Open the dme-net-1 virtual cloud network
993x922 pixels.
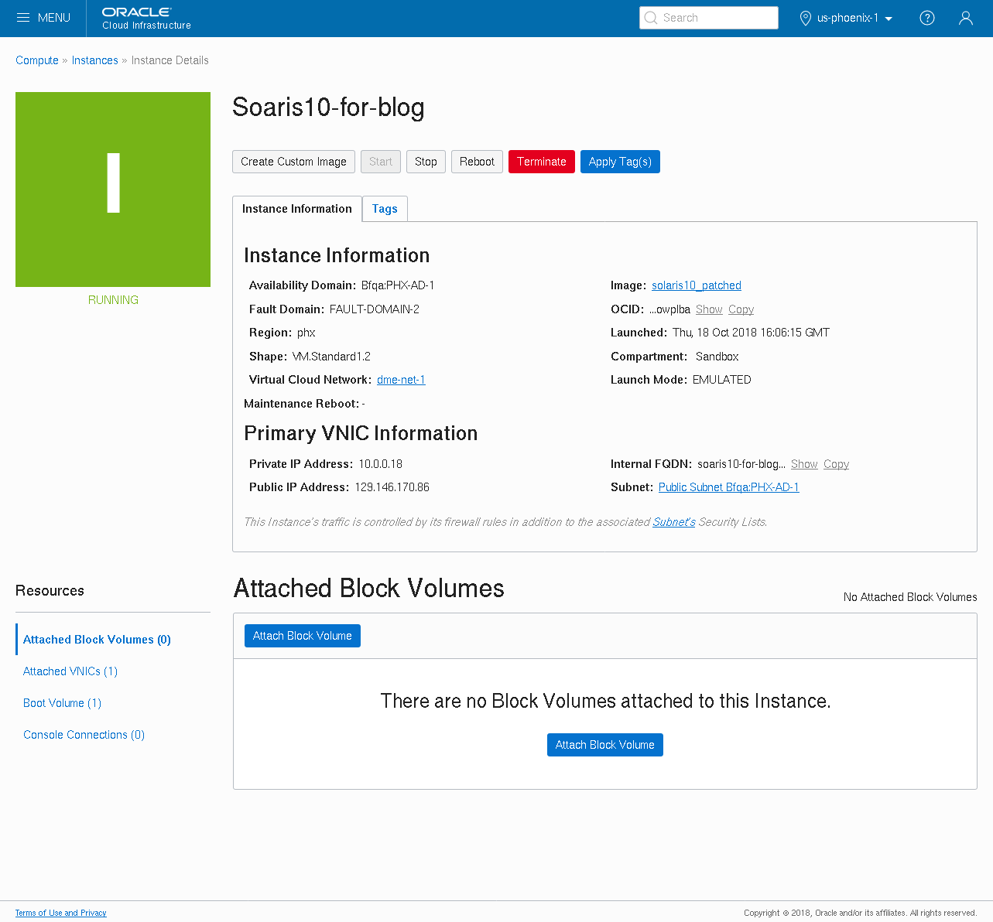pyautogui.click(x=401, y=380)
